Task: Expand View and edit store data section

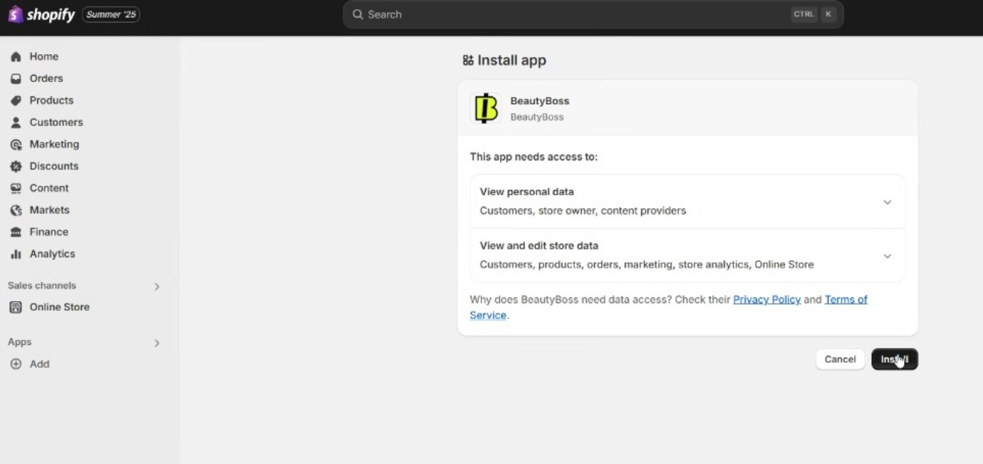Action: click(x=887, y=256)
